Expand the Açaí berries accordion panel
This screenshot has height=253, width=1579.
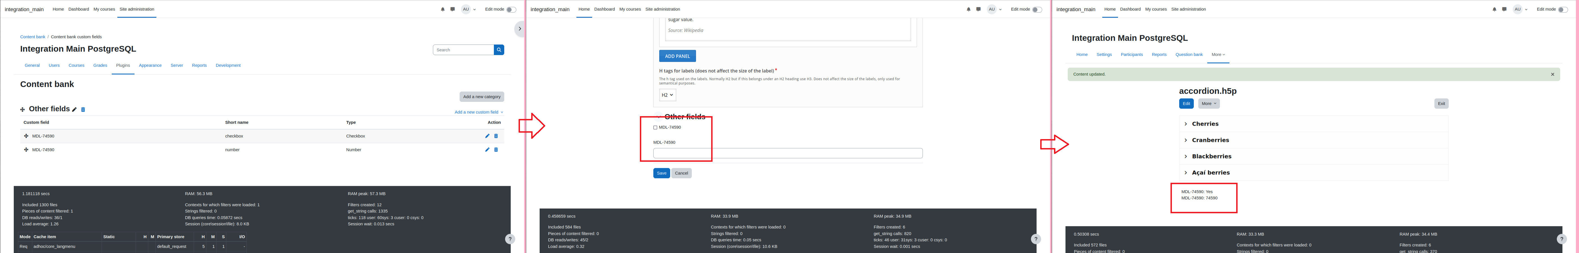point(1314,172)
